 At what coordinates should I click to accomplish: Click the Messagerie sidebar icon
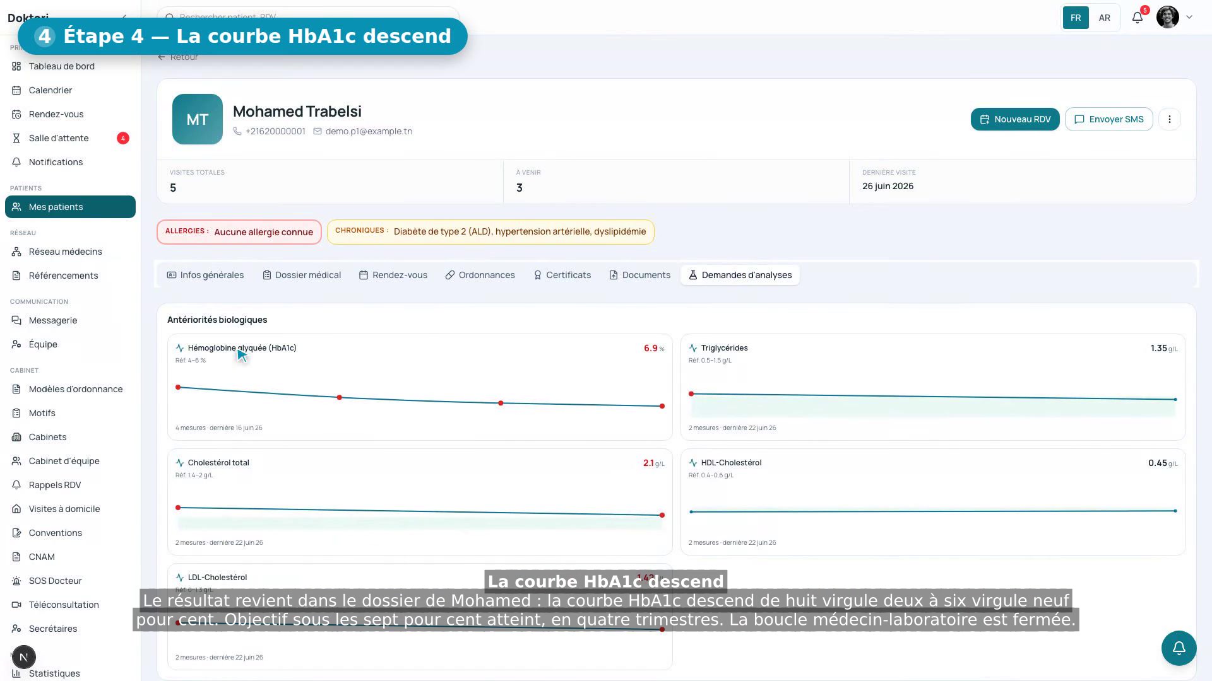(16, 320)
